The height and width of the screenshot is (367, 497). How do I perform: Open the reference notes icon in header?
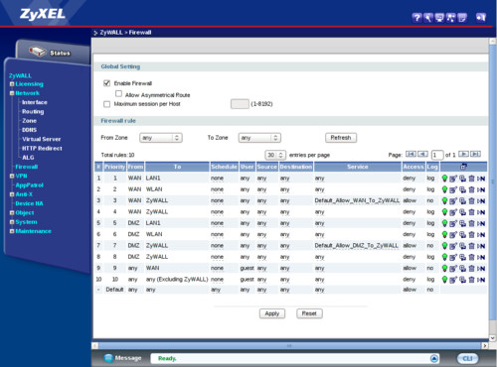pos(462,18)
